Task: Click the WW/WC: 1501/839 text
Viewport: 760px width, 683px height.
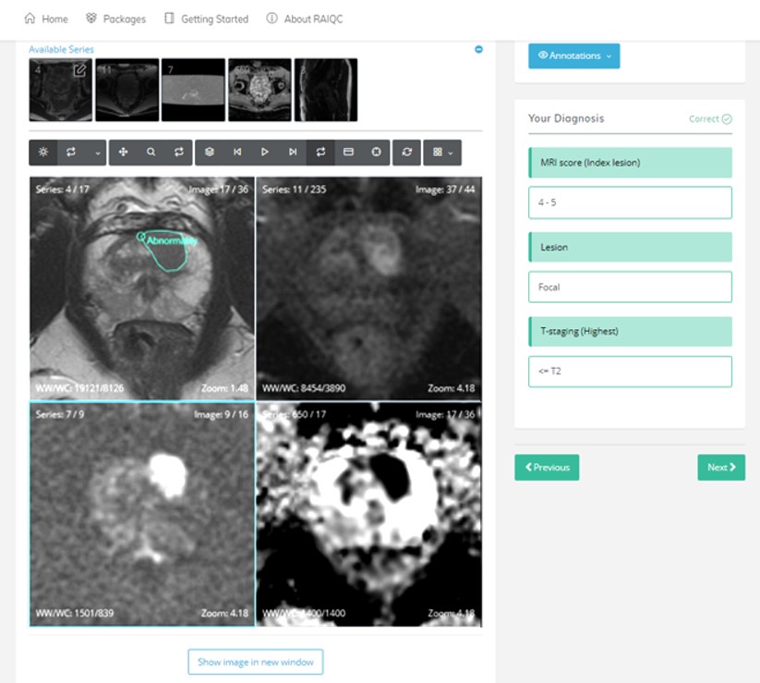Action: [x=74, y=613]
